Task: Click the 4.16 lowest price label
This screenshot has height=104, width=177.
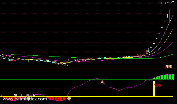Action: point(65,64)
